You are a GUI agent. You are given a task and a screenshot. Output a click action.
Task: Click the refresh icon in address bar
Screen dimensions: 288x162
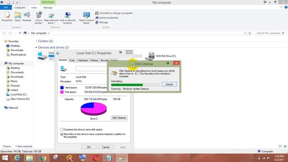point(250,33)
